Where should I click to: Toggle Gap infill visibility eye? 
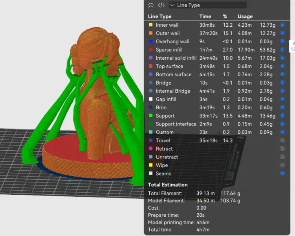click(282, 99)
